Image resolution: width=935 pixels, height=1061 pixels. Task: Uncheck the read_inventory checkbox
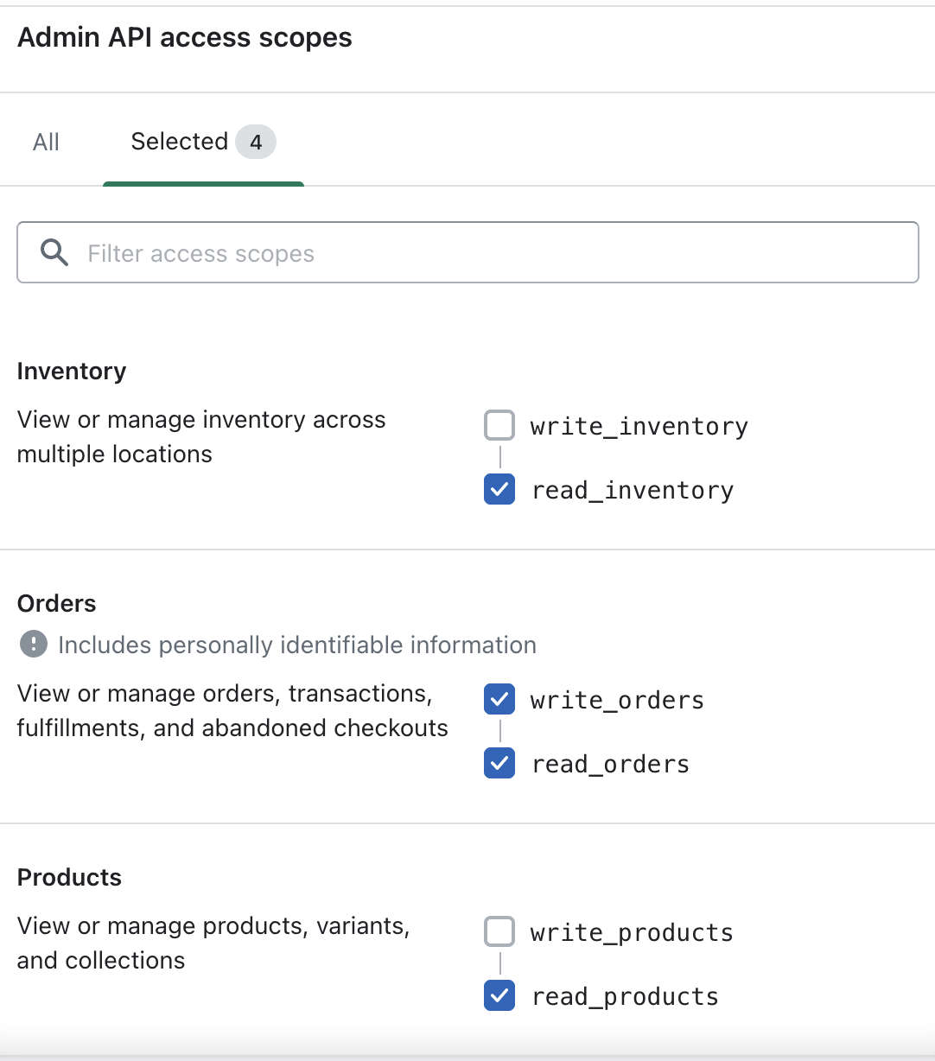tap(499, 490)
